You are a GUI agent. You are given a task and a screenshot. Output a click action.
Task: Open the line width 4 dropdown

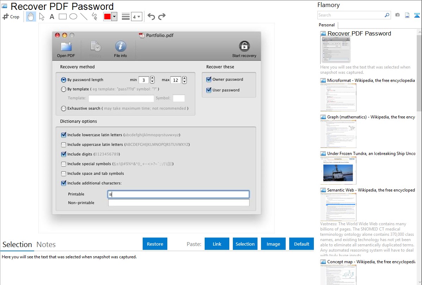[136, 17]
